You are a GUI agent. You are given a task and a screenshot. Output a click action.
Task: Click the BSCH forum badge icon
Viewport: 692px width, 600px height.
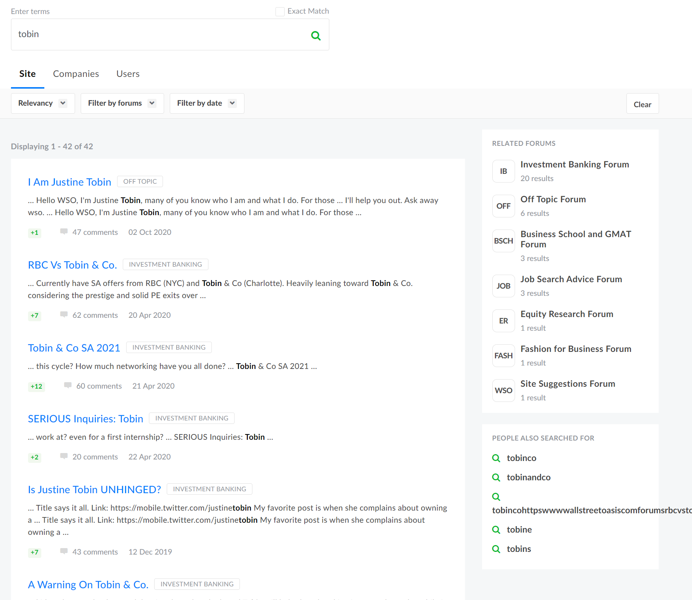tap(503, 241)
